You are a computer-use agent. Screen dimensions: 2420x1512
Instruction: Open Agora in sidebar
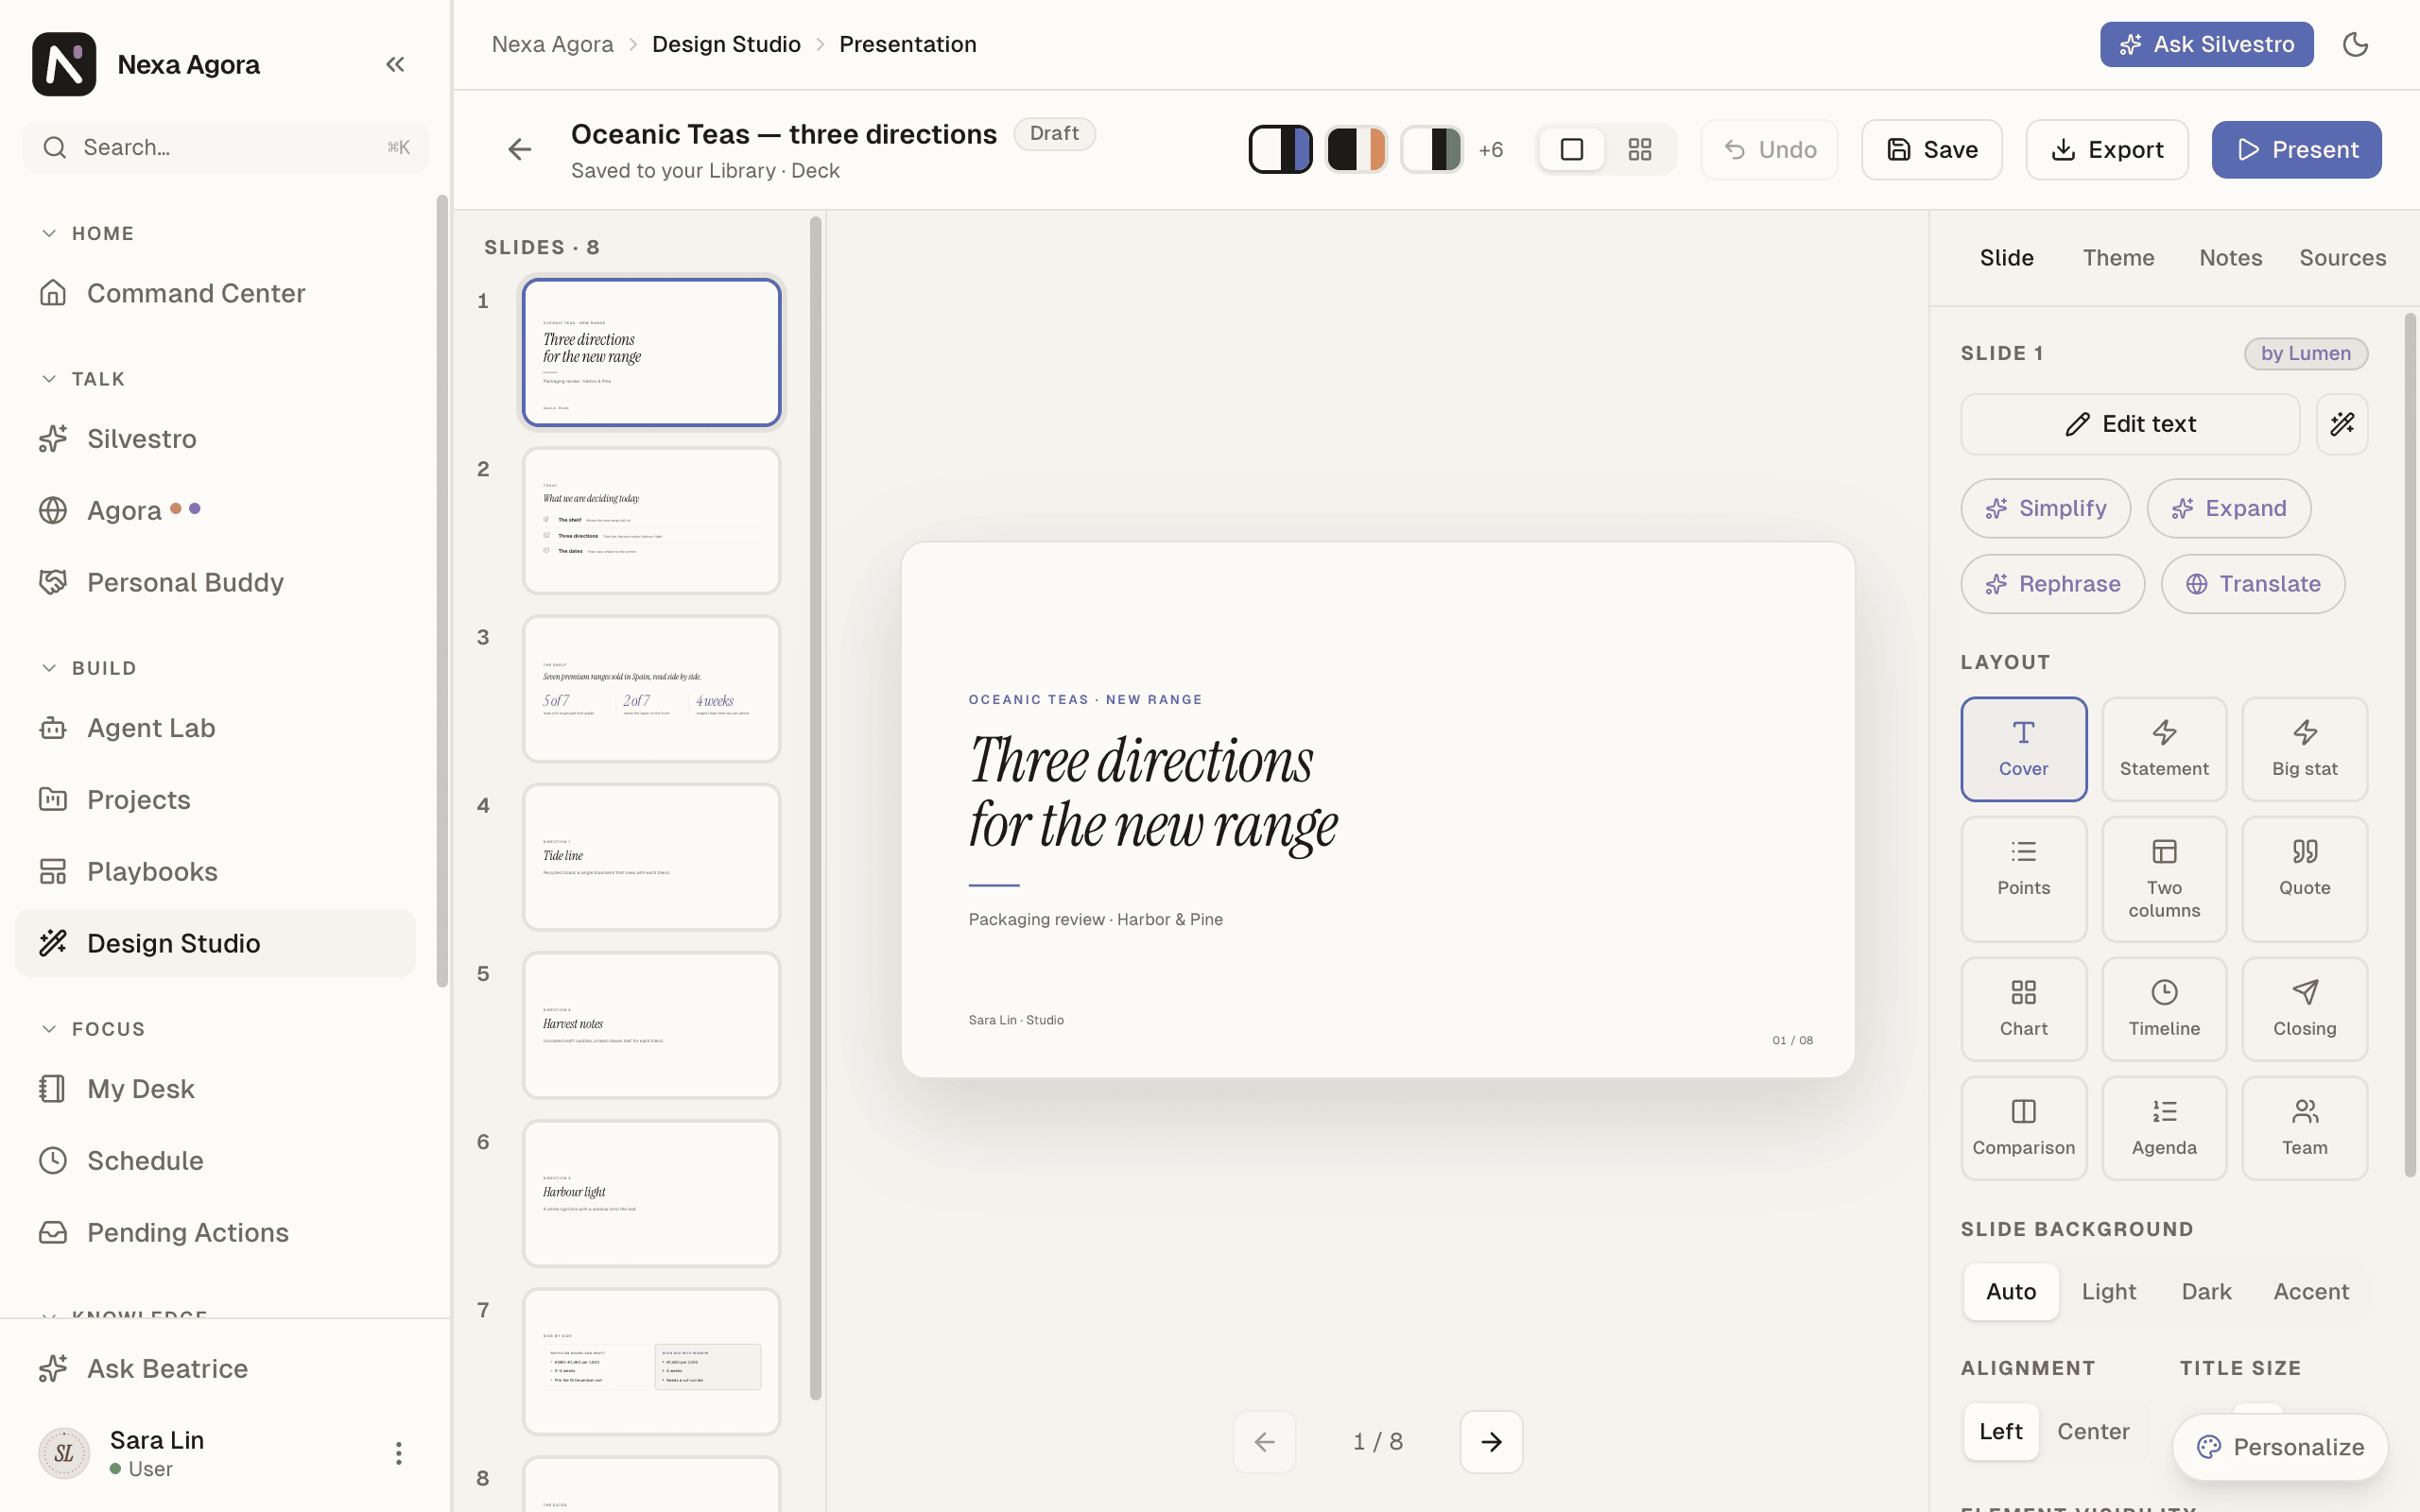216,510
